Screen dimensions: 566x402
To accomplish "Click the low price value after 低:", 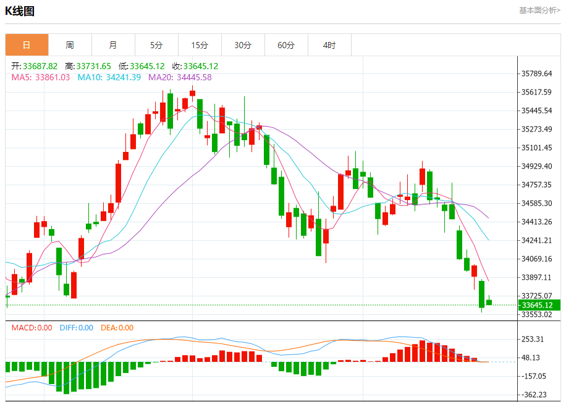I will tap(147, 67).
